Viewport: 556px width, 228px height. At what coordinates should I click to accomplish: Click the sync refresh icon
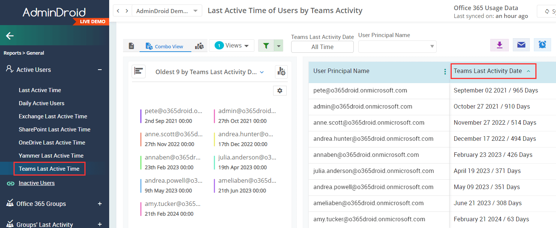[x=547, y=11]
